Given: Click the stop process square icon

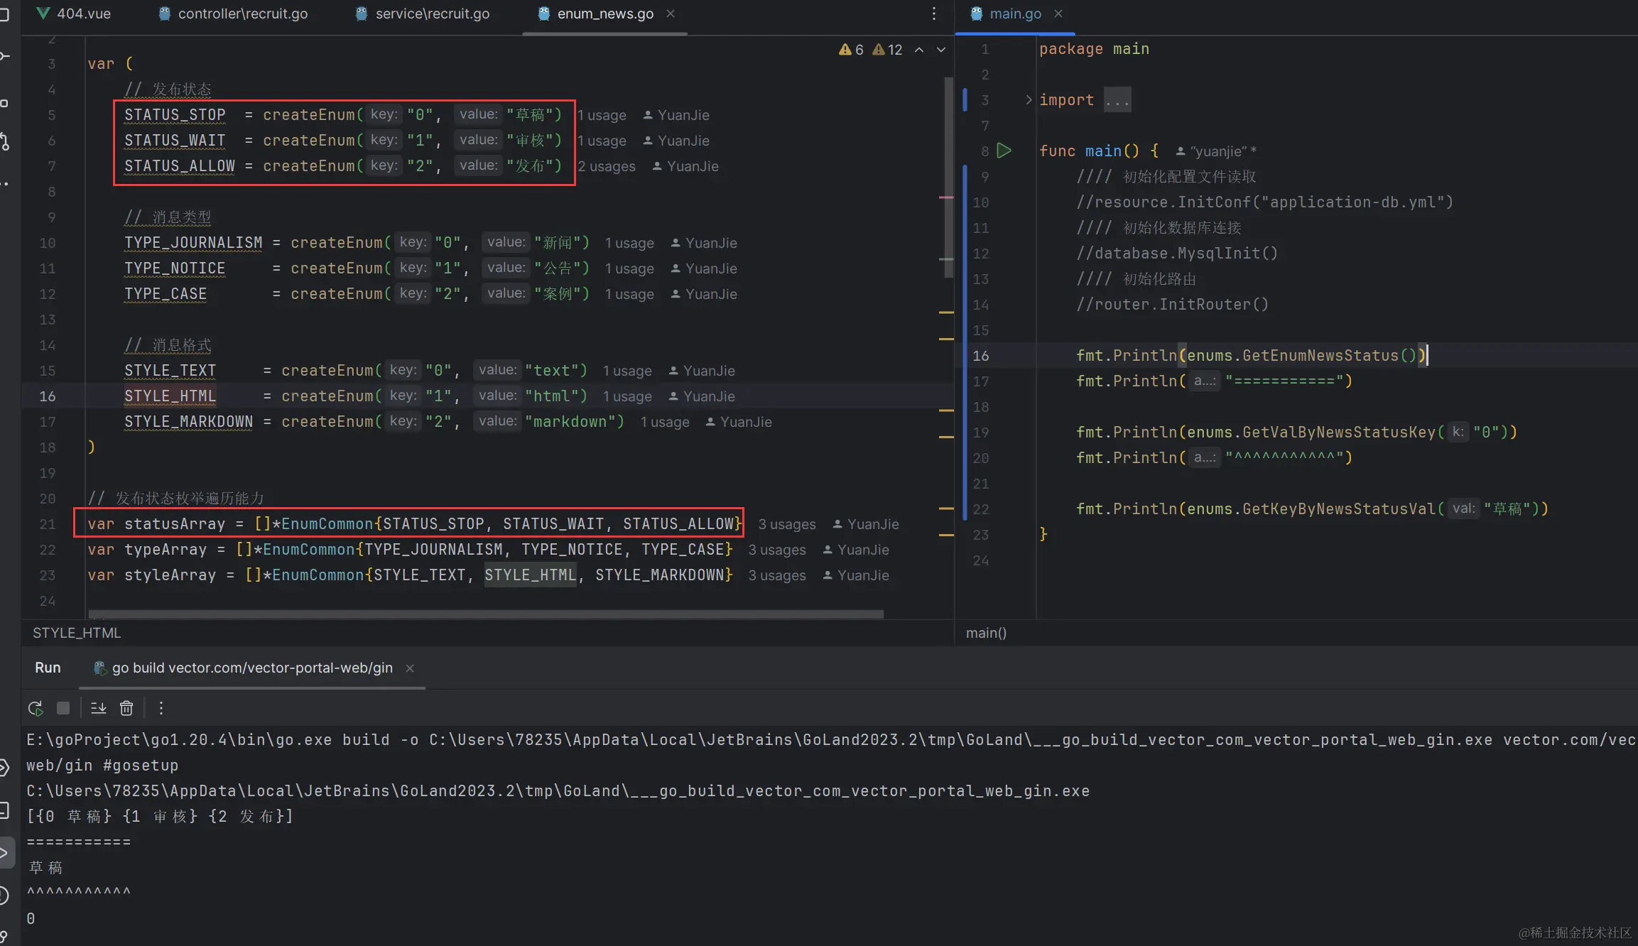Looking at the screenshot, I should coord(63,708).
